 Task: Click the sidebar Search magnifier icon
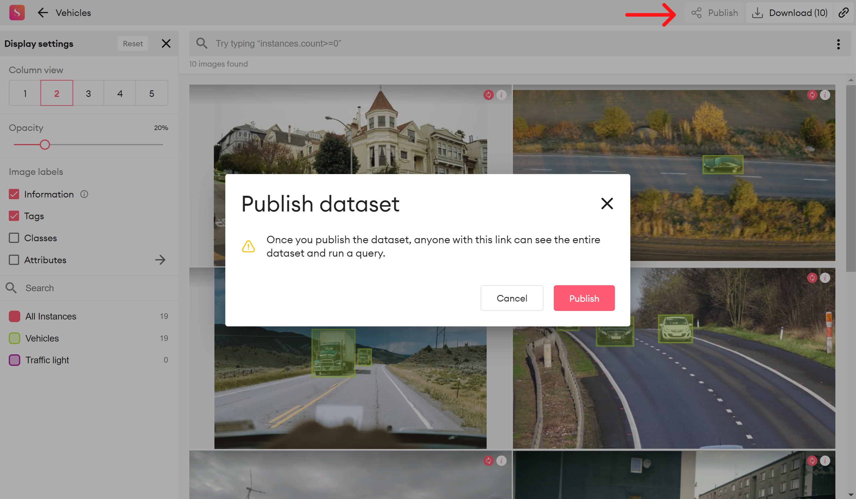11,288
